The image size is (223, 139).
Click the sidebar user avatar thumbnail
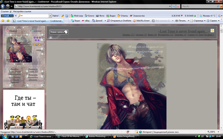(19, 50)
